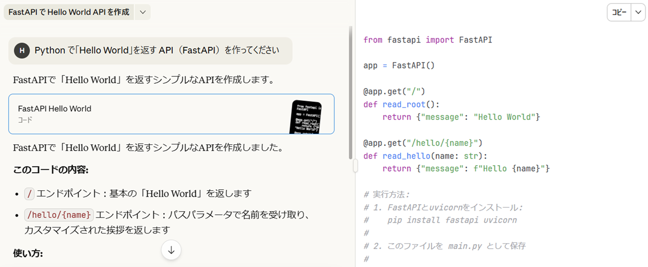648x267 pixels.
Task: Click the "app = FastAPI()" code line
Action: 399,66
